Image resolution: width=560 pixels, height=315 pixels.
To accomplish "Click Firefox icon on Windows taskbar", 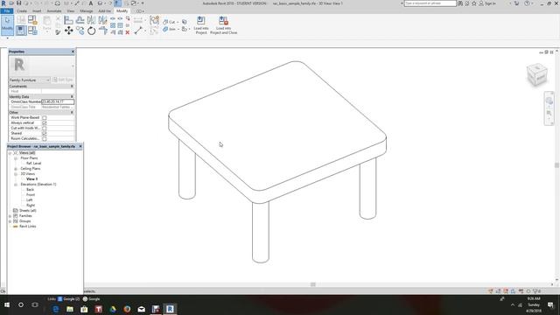I will pos(127,309).
